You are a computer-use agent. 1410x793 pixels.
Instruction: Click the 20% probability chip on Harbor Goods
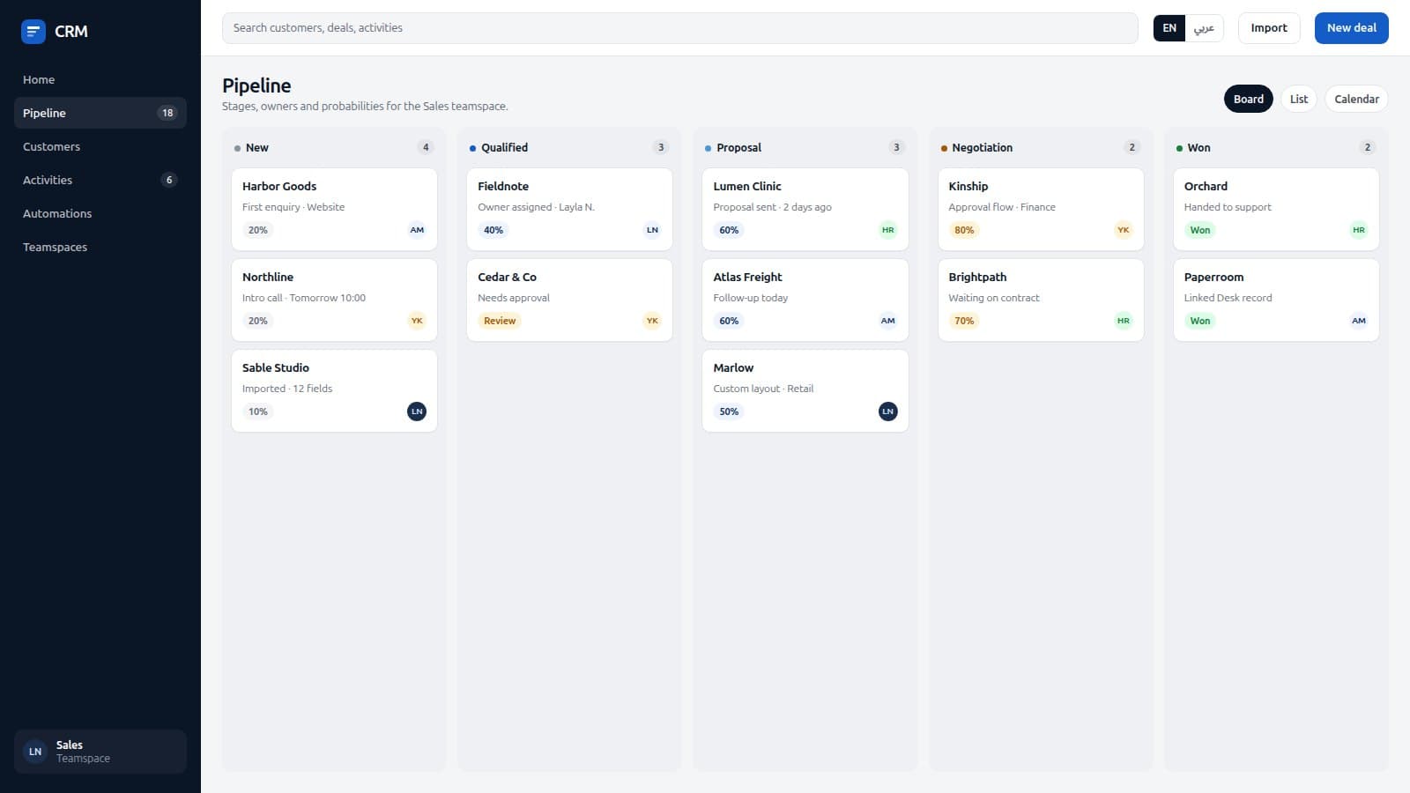[258, 230]
